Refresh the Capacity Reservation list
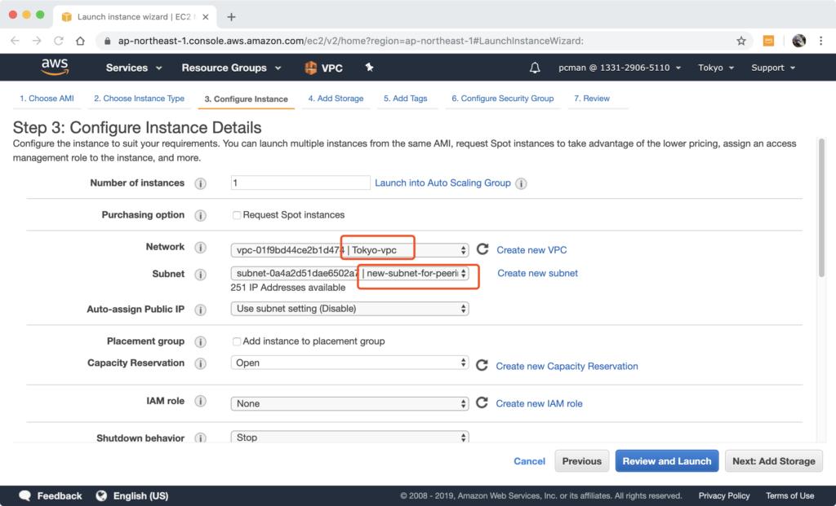 point(482,365)
